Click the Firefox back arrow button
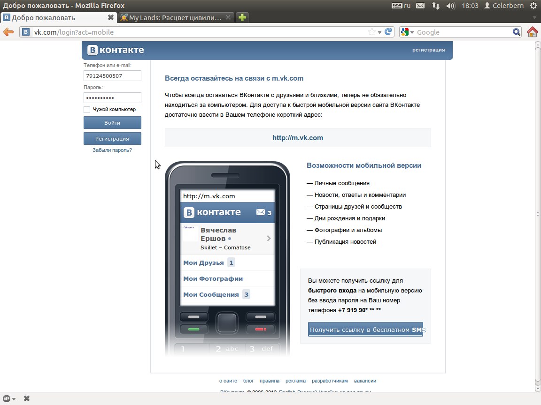The height and width of the screenshot is (405, 541). click(8, 32)
